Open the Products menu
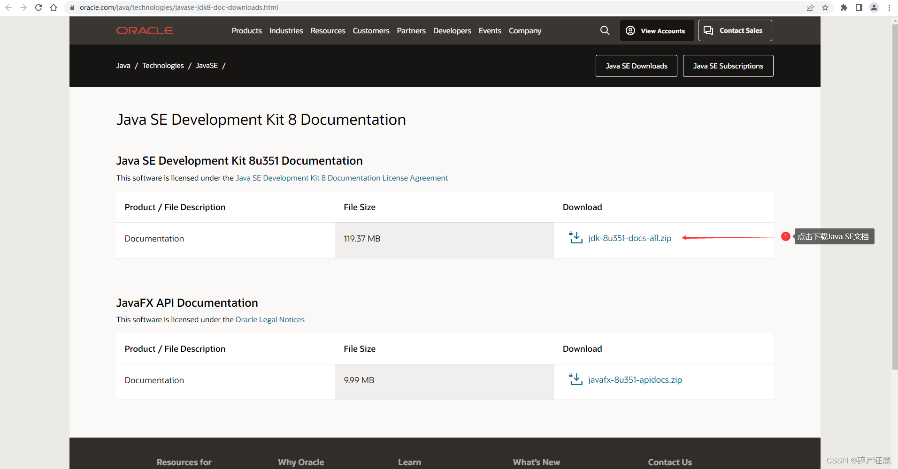The width and height of the screenshot is (898, 469). (246, 30)
